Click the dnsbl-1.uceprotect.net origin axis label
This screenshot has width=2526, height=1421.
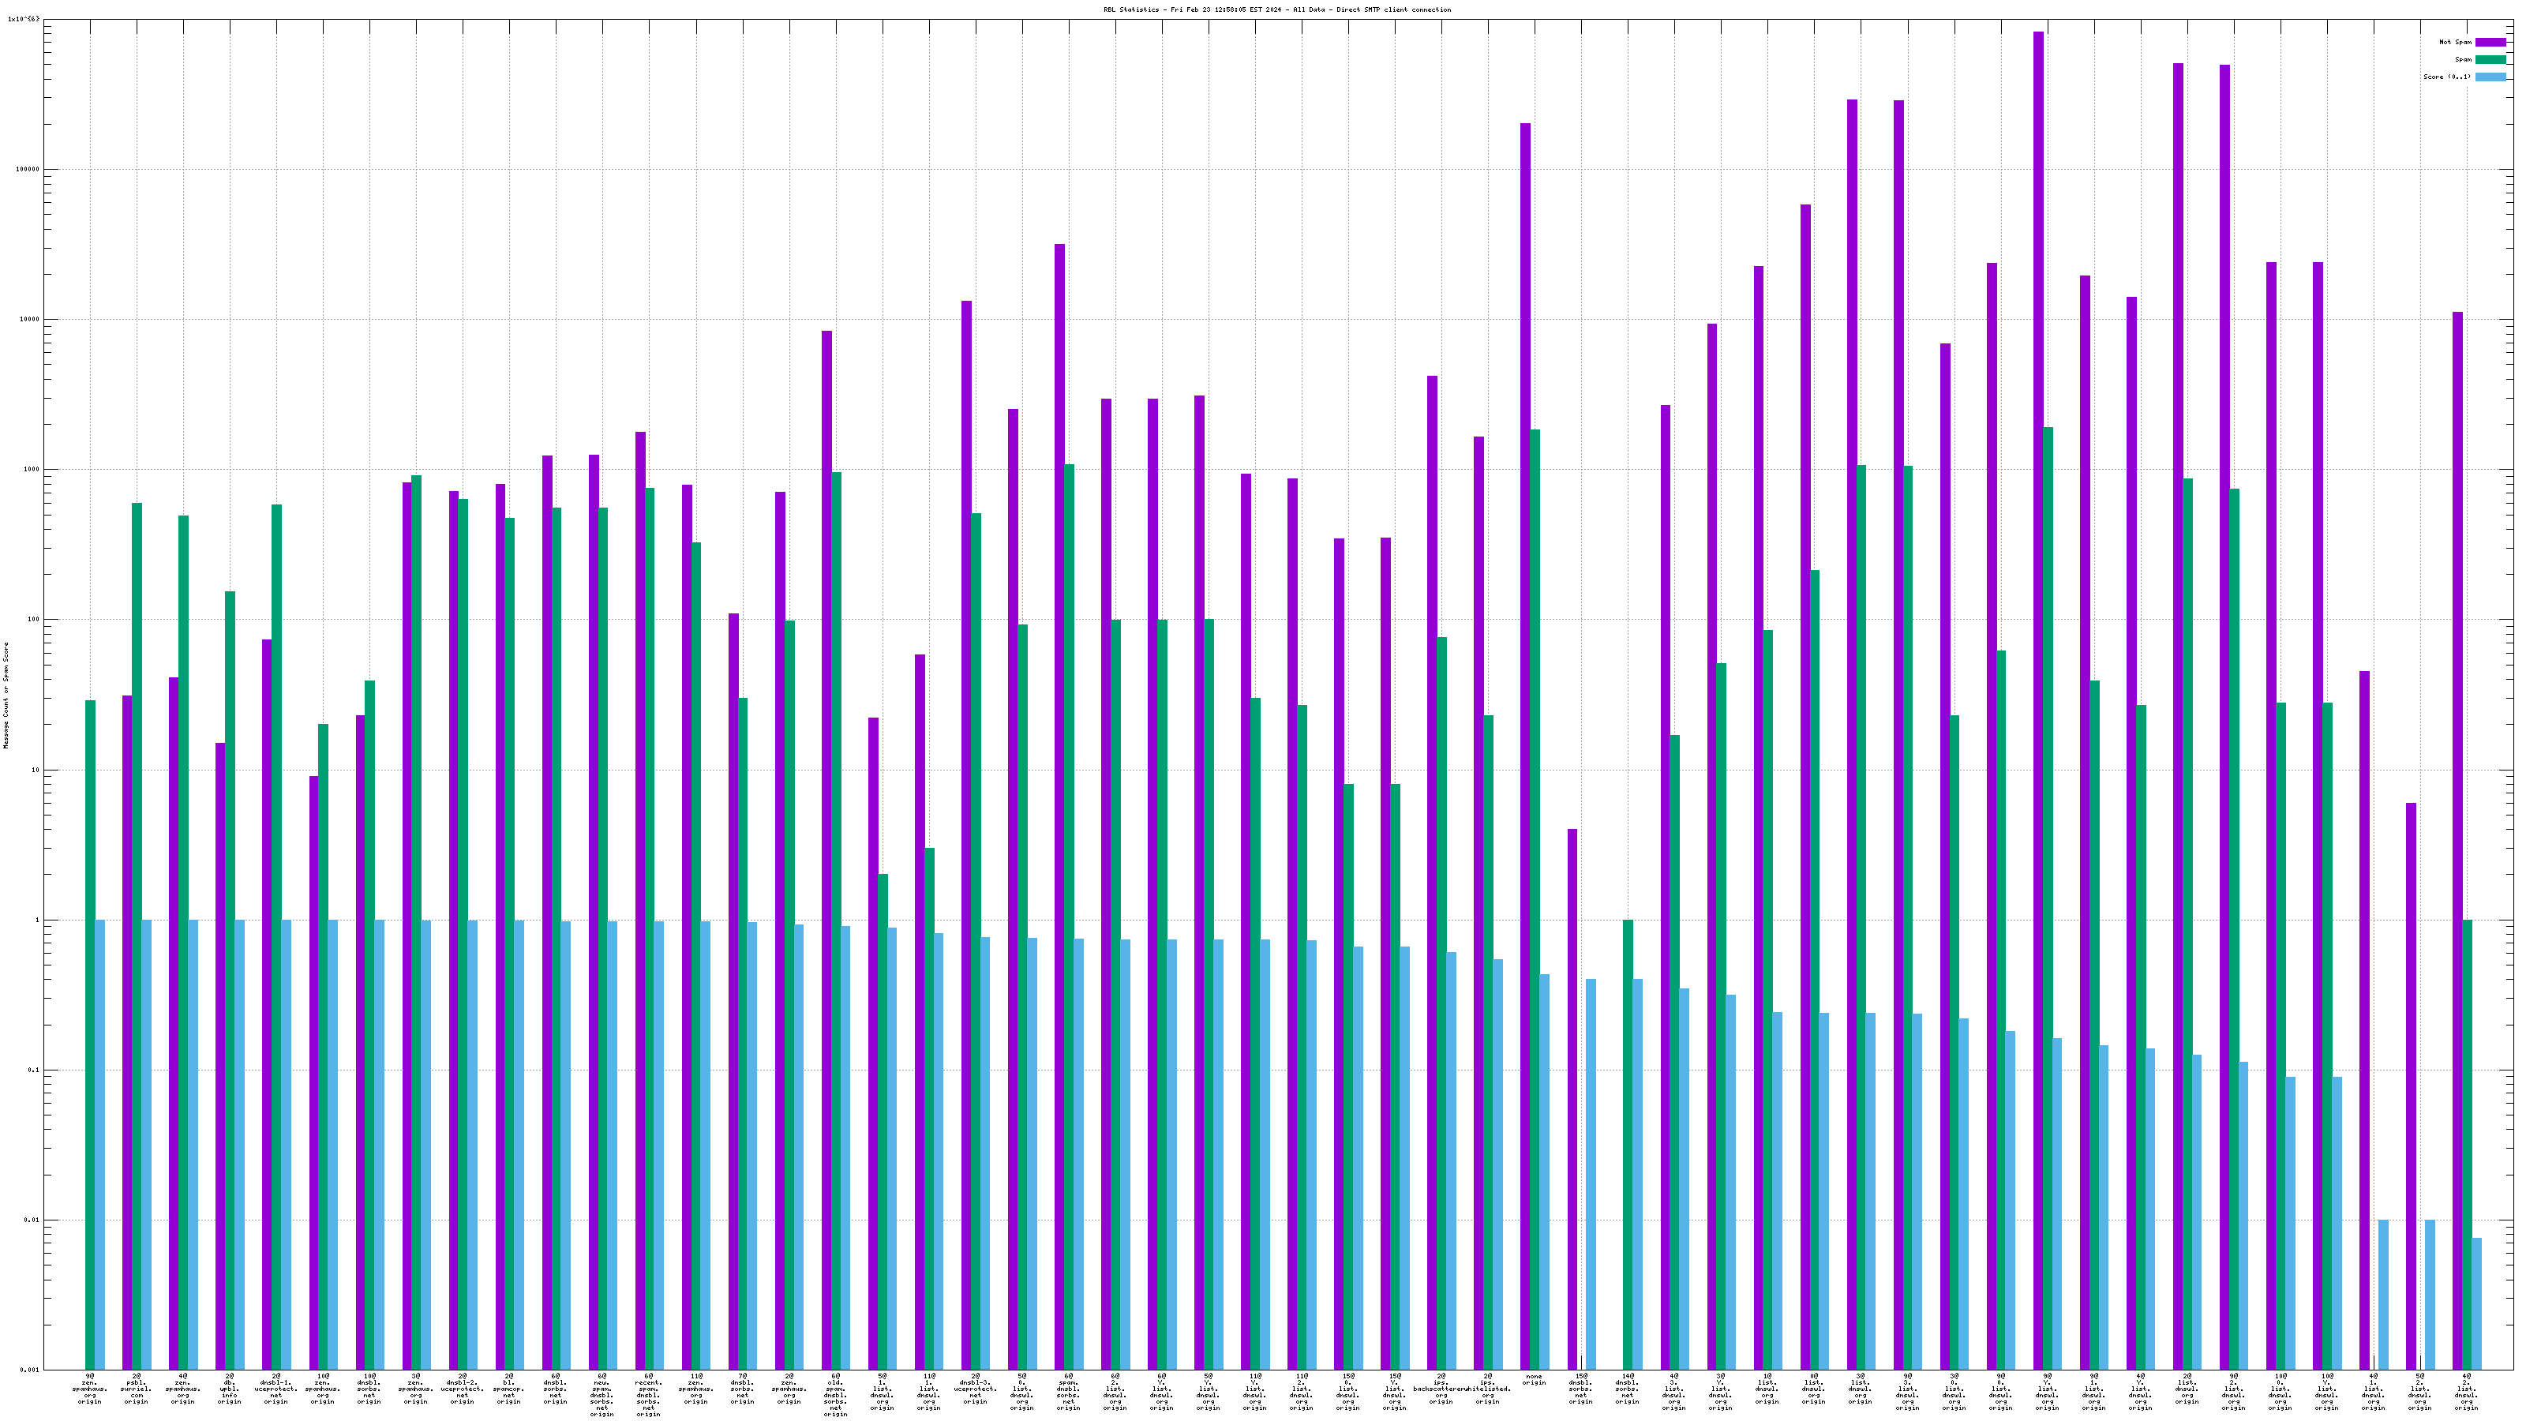(275, 1389)
